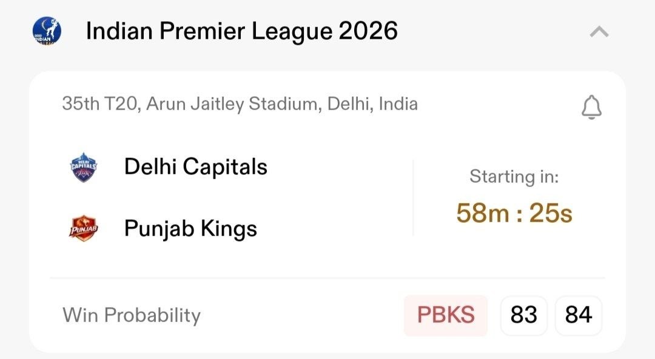This screenshot has height=359, width=655.
Task: Tap the Delhi Capitals team logo
Action: click(84, 168)
